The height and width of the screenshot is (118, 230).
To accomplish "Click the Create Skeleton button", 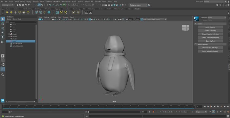I will [x=210, y=27].
